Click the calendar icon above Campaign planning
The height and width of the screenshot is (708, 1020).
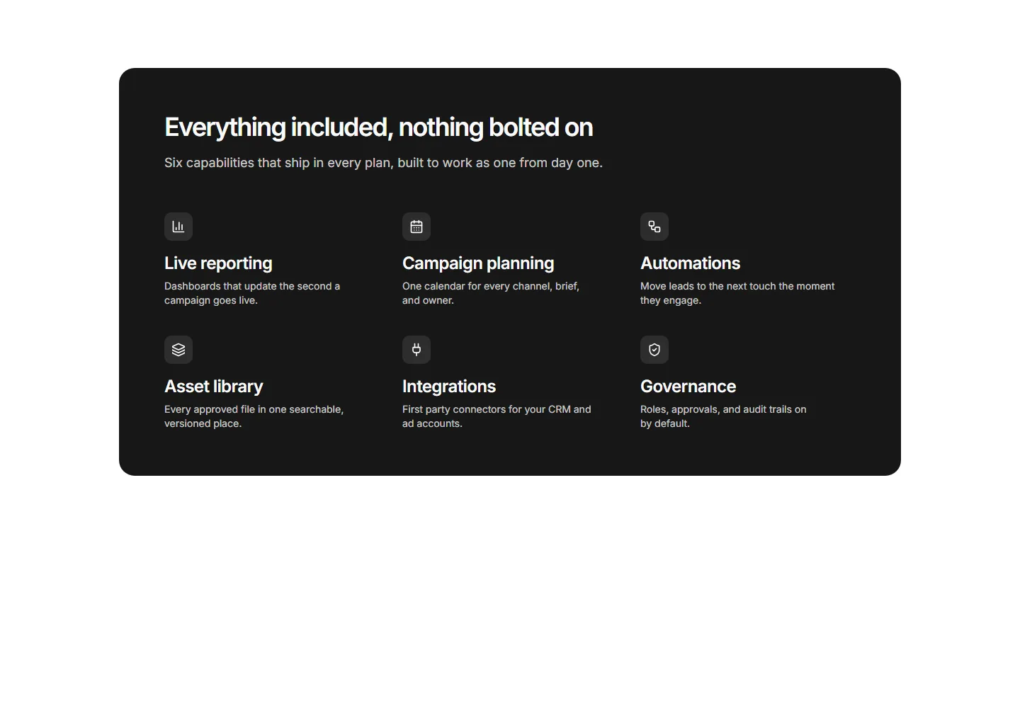(416, 227)
